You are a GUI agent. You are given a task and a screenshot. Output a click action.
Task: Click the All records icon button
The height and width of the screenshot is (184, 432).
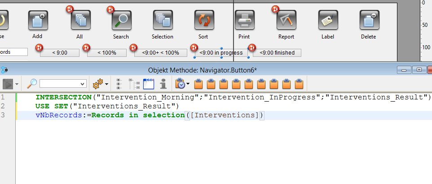point(80,20)
